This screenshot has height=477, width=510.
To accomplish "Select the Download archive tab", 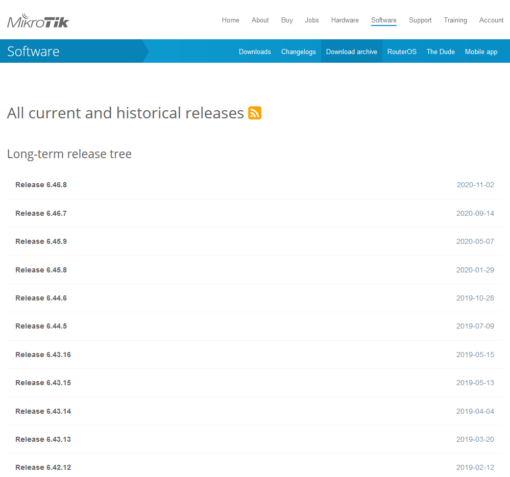I will point(351,52).
